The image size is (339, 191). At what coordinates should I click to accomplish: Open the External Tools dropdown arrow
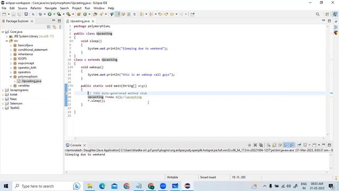click(73, 14)
